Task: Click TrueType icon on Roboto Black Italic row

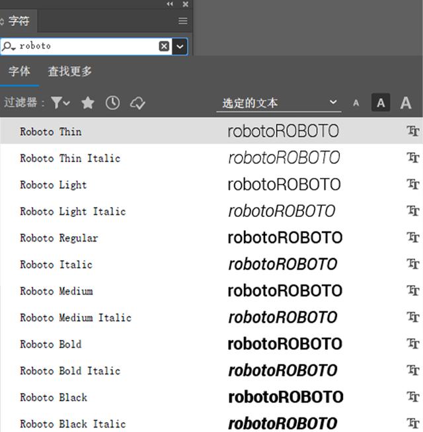Action: point(413,423)
